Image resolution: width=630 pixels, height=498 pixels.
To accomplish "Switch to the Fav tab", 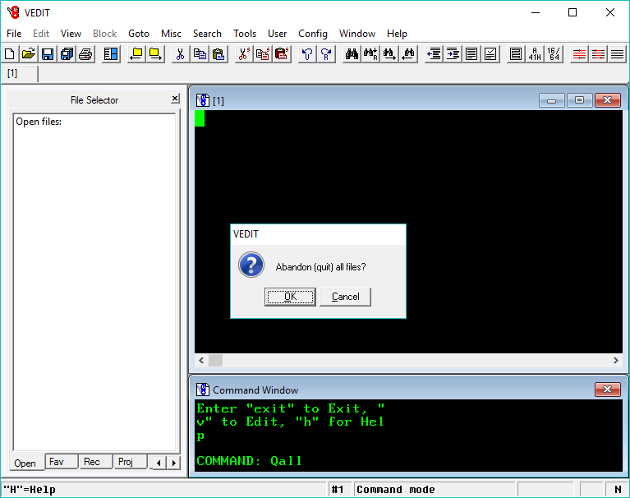I will click(61, 462).
